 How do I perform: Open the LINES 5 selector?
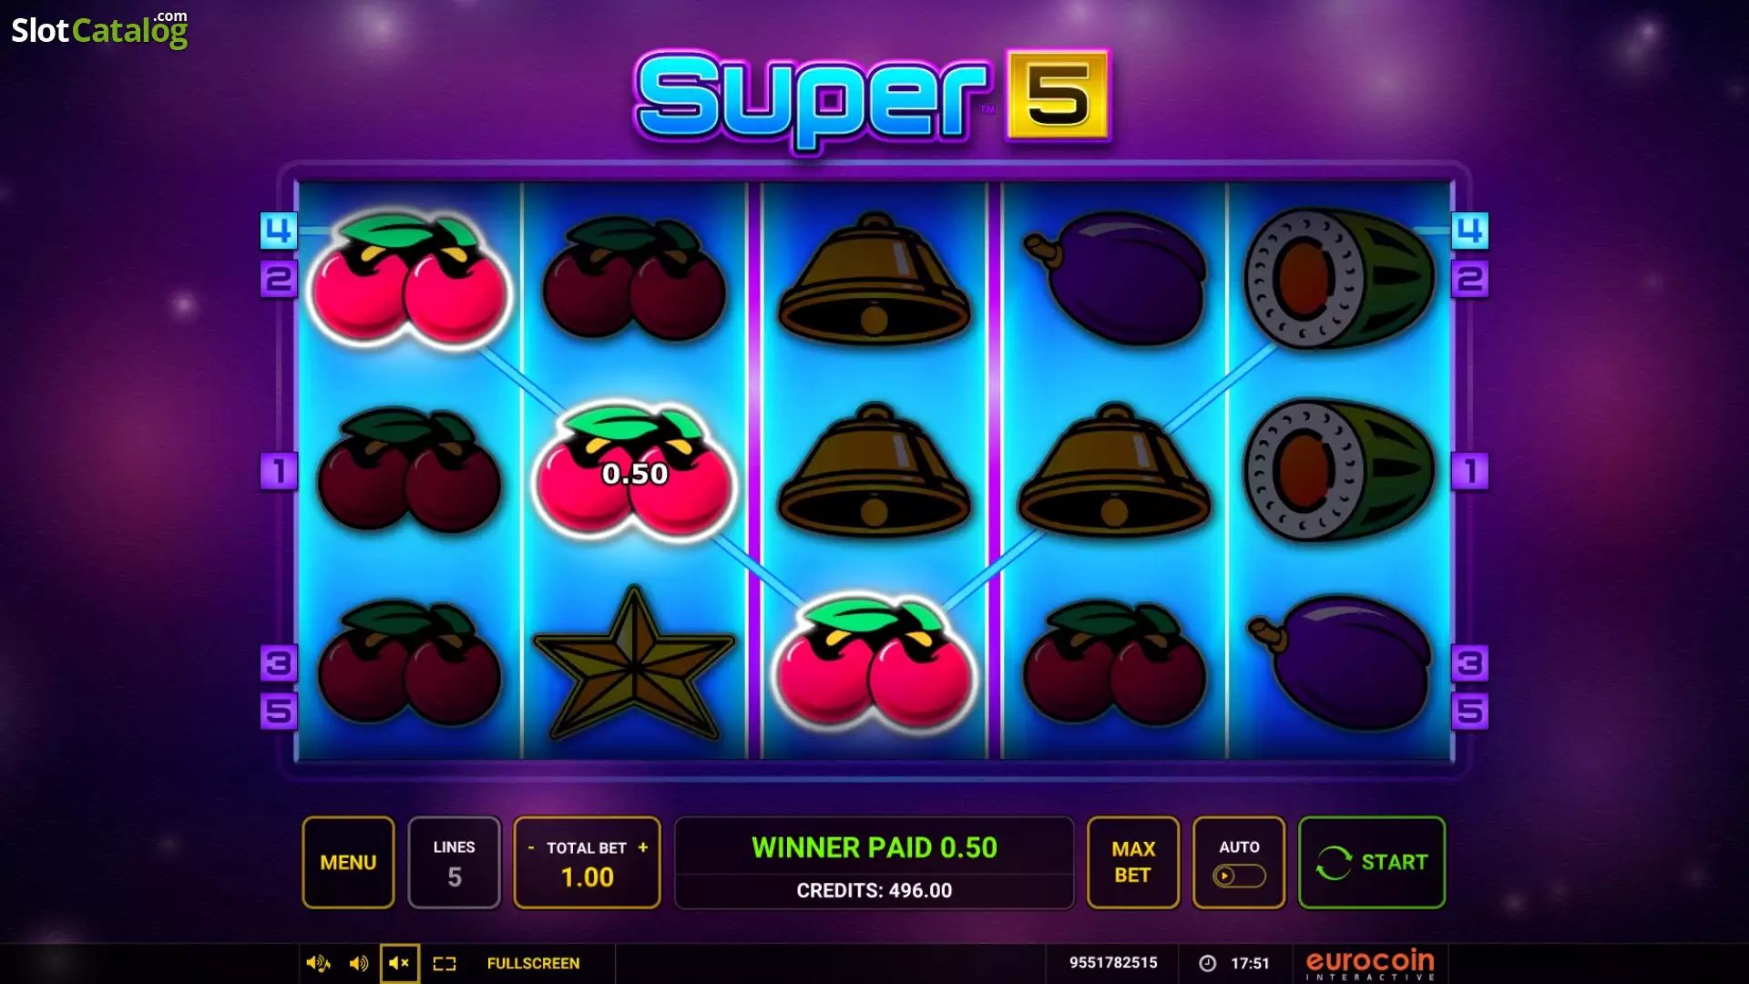455,862
